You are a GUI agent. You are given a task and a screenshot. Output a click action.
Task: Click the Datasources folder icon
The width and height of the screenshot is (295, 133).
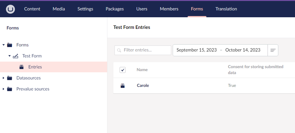[x=10, y=78]
